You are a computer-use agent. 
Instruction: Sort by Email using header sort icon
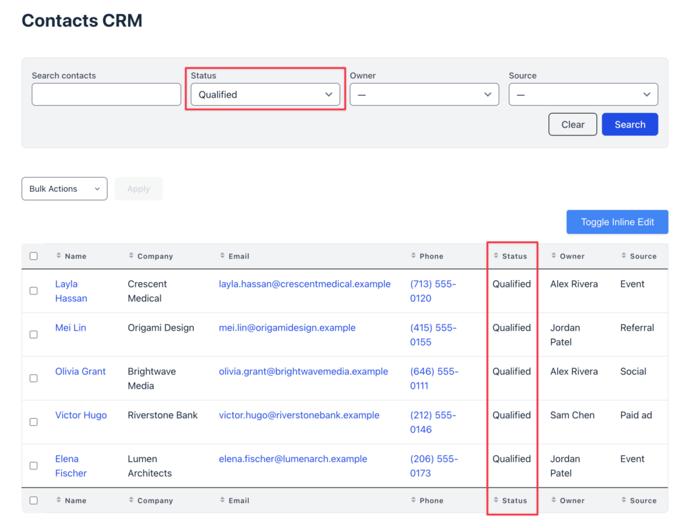tap(222, 256)
